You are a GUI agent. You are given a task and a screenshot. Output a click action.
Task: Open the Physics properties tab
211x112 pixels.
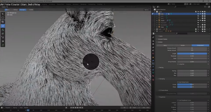coord(153,67)
